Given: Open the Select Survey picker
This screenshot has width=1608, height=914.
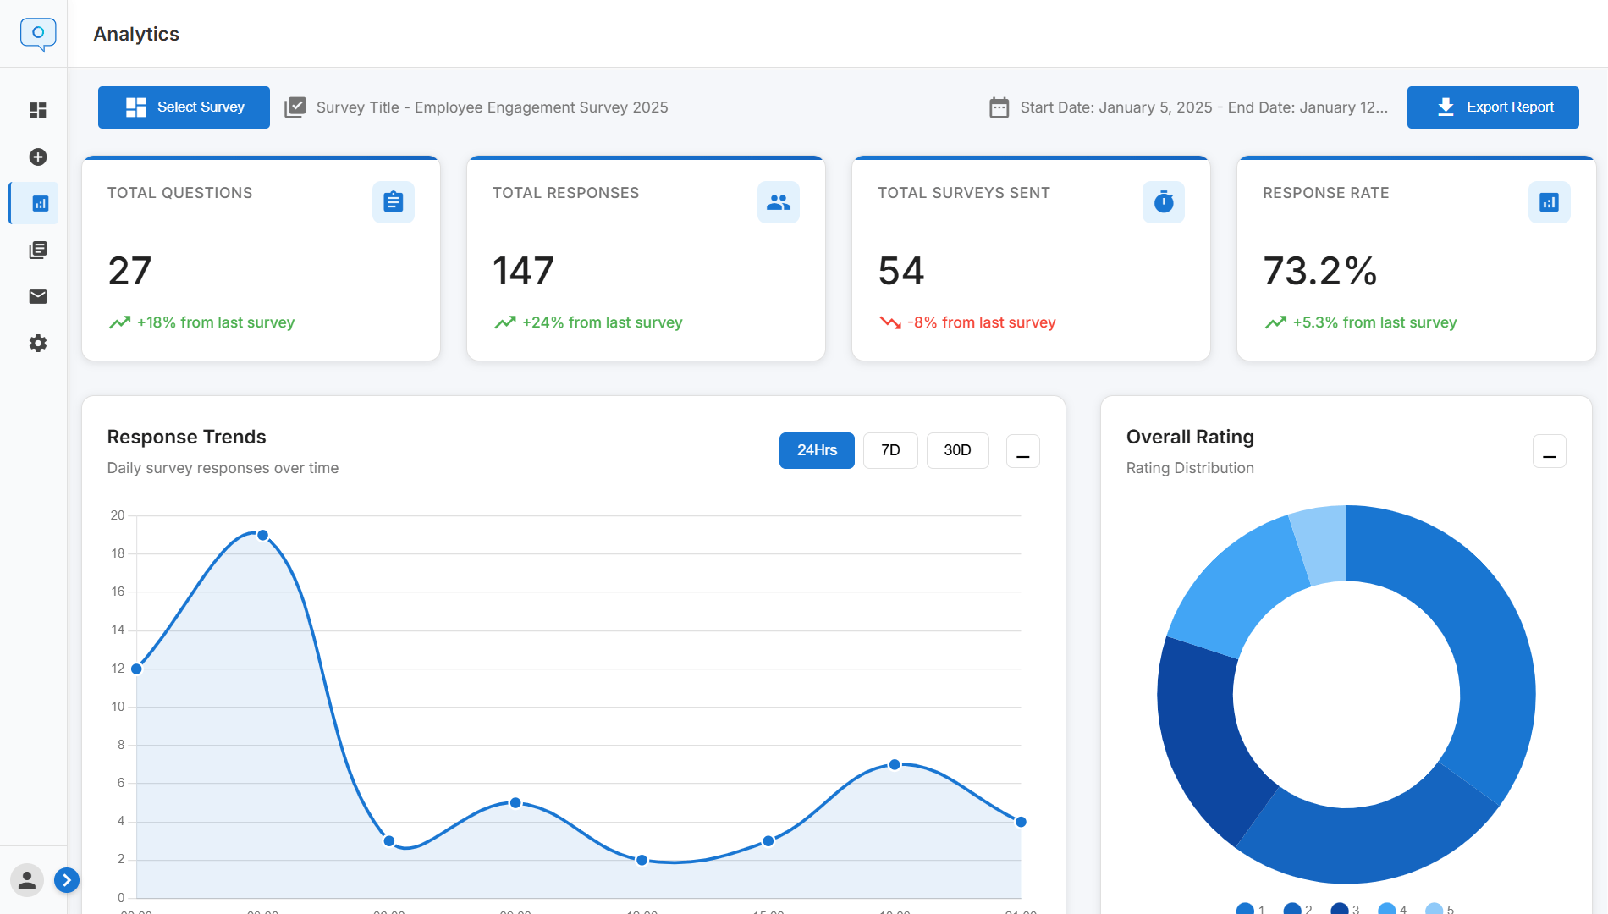Looking at the screenshot, I should pos(183,107).
